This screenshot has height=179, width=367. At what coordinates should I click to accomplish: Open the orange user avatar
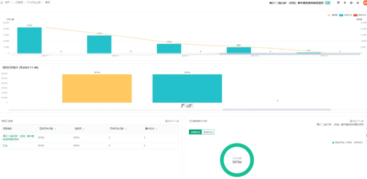[365, 3]
